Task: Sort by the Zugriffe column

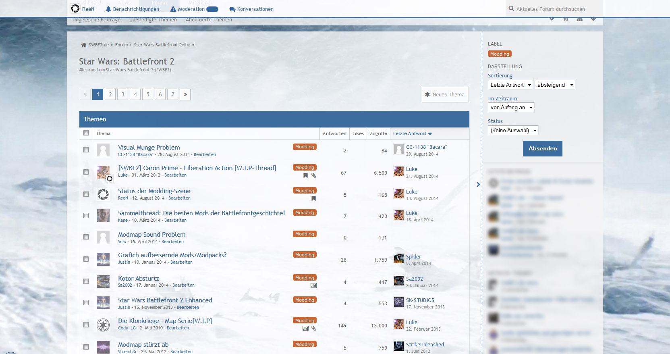Action: coord(378,133)
